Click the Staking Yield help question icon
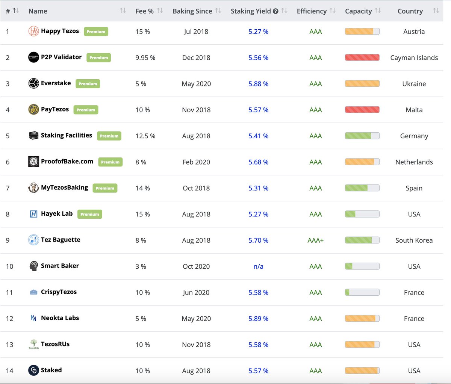This screenshot has height=384, width=451. (x=275, y=11)
